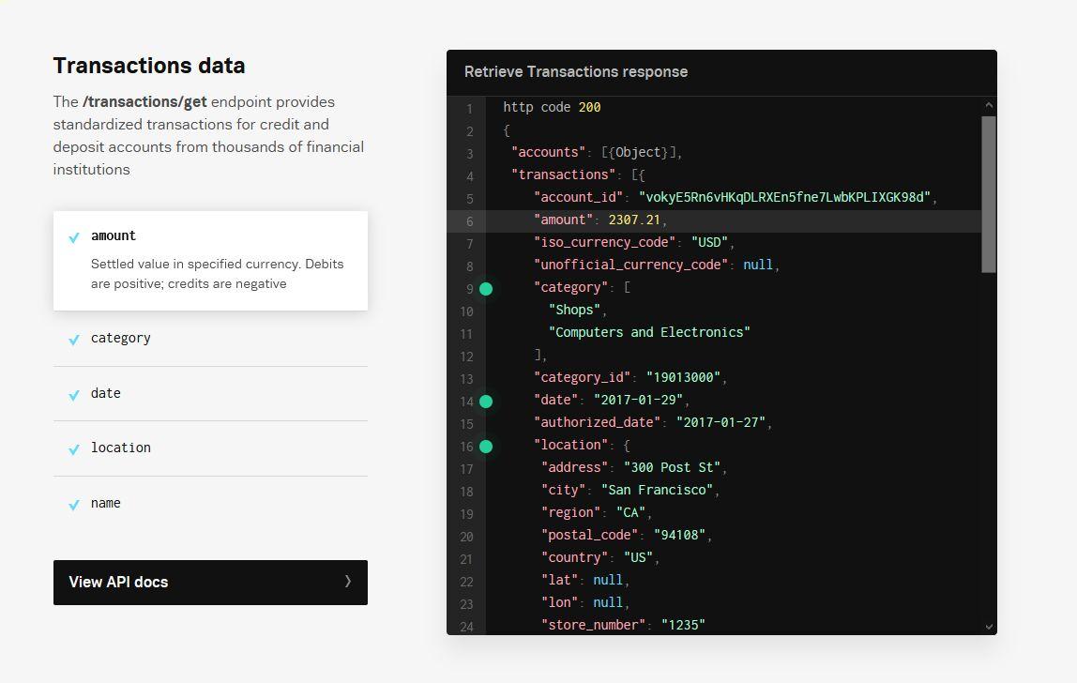
Task: Click the checkmark icon beside category
Action: (74, 340)
